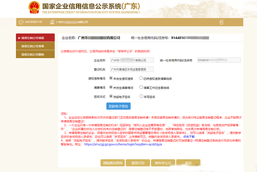
Task: Select 手写签名 radio option
Action: (141, 96)
